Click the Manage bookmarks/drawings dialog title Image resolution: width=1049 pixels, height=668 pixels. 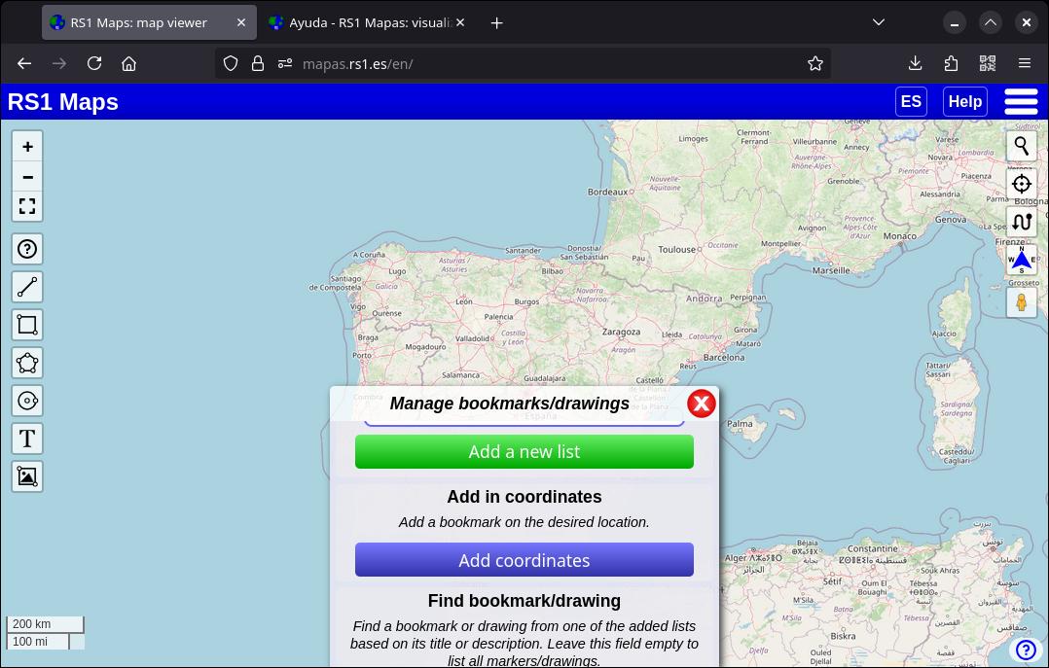tap(510, 404)
